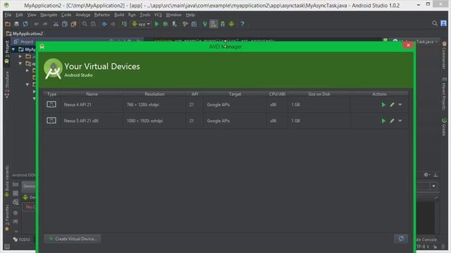
Task: Open the Project view selector dropdown
Action: pyautogui.click(x=23, y=42)
